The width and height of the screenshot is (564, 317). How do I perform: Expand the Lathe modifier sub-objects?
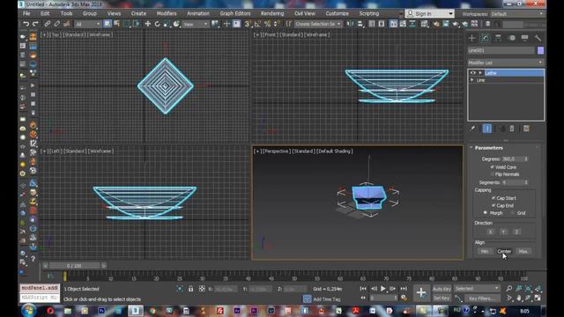(x=480, y=73)
